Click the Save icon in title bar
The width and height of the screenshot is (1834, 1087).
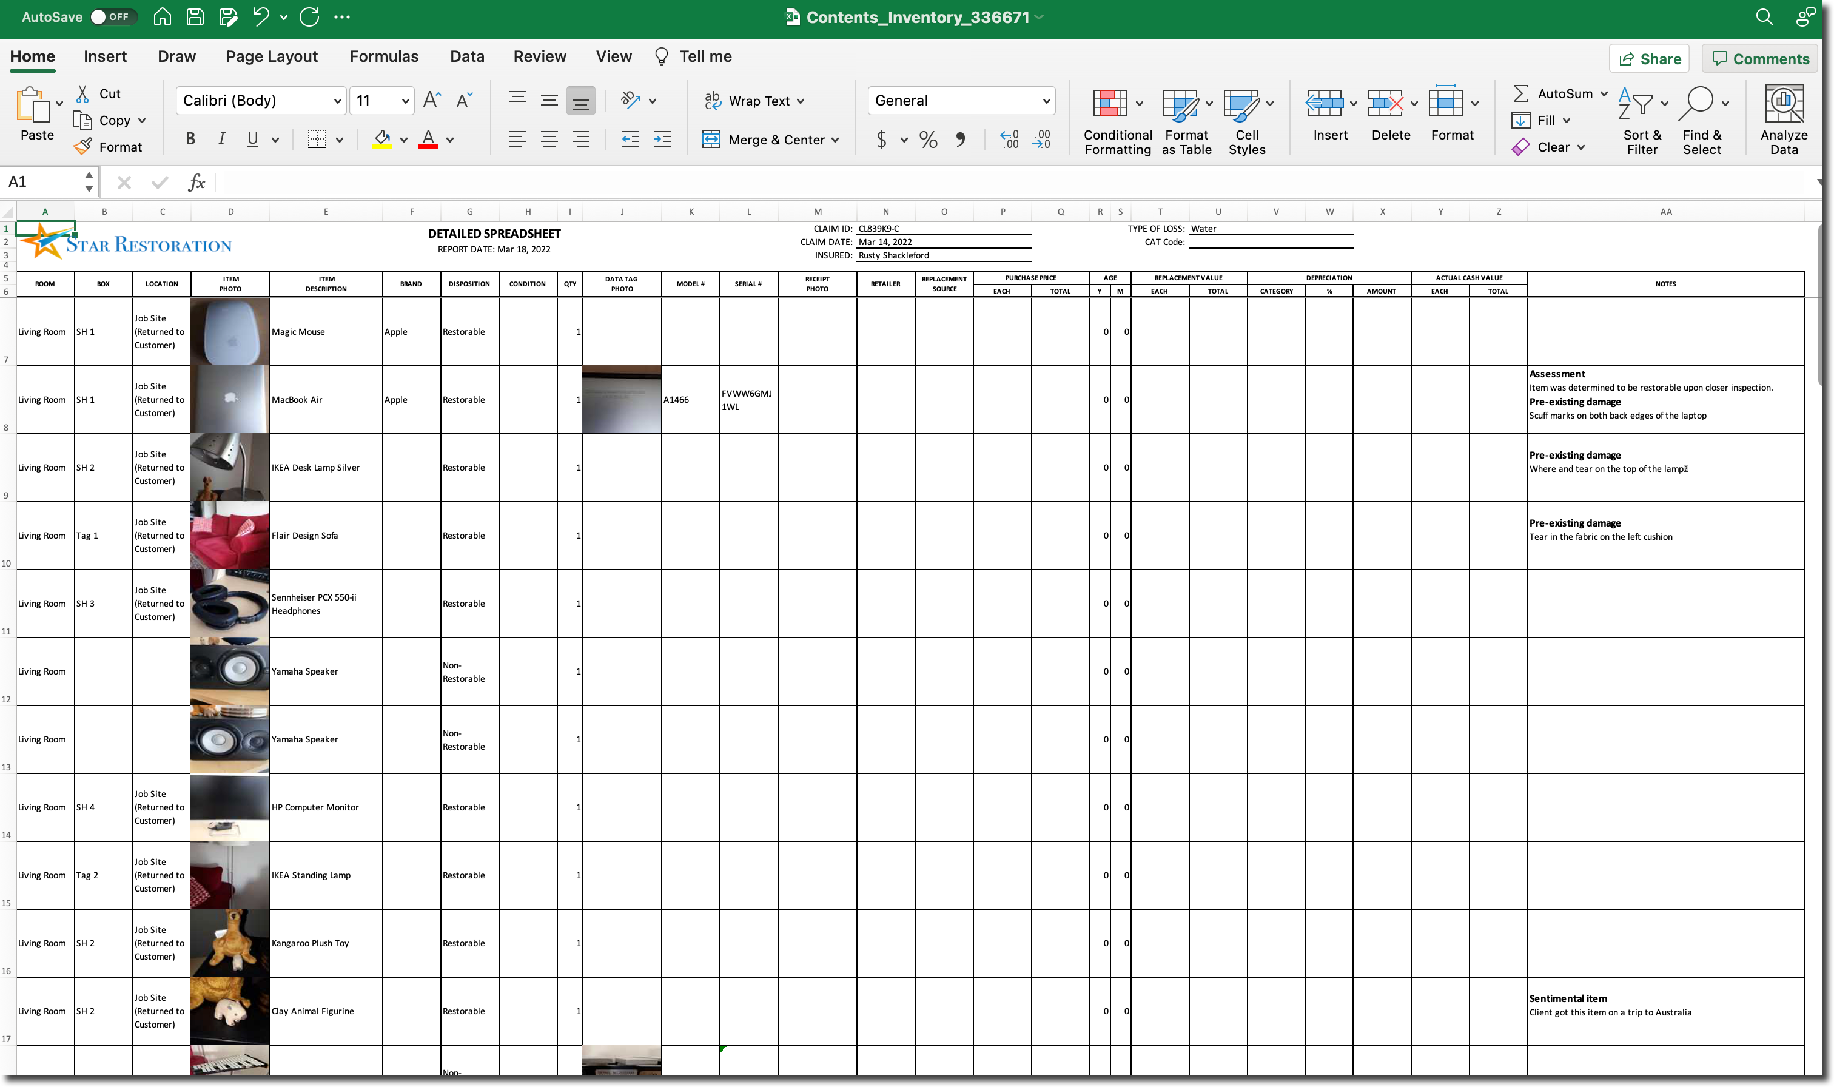click(195, 16)
